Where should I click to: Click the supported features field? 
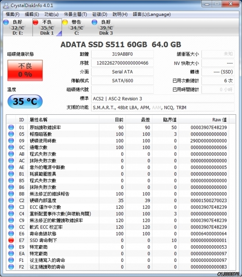[163, 107]
